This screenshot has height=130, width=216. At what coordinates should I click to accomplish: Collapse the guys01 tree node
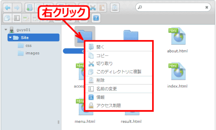[x=6, y=30]
